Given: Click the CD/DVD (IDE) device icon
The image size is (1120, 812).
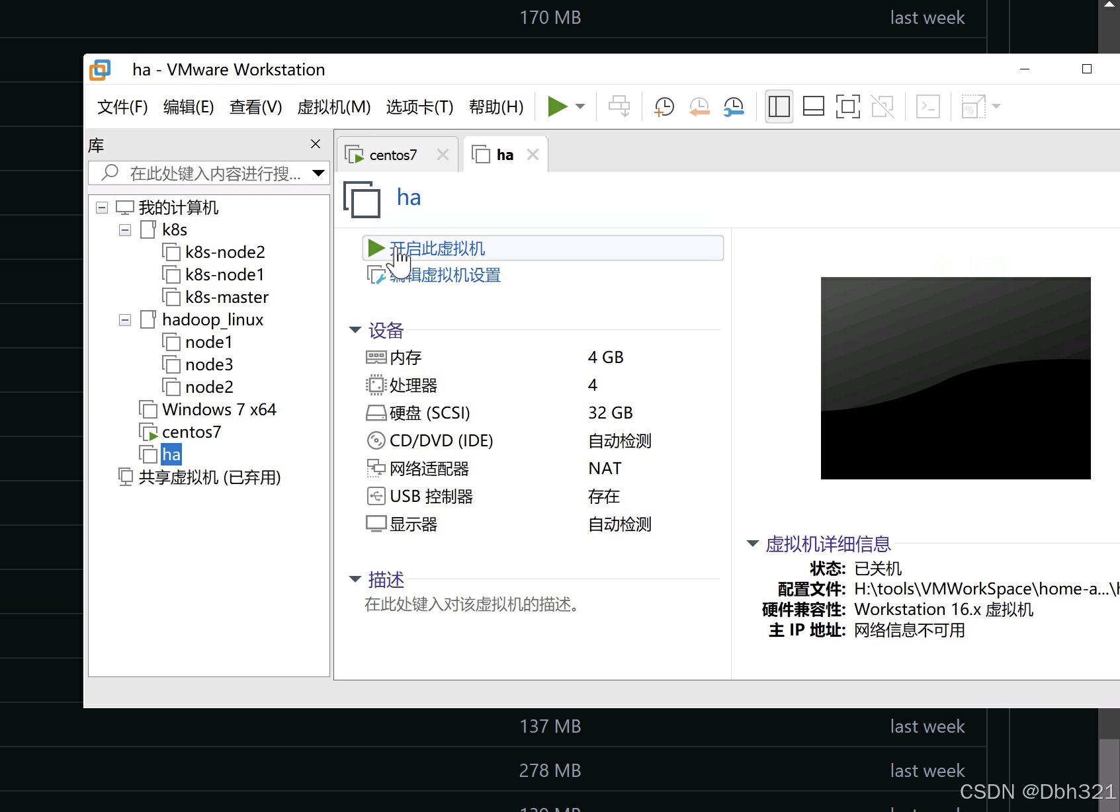Looking at the screenshot, I should tap(376, 440).
